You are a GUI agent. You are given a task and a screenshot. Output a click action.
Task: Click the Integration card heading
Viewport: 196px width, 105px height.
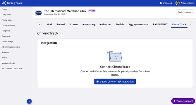pyautogui.click(x=49, y=43)
